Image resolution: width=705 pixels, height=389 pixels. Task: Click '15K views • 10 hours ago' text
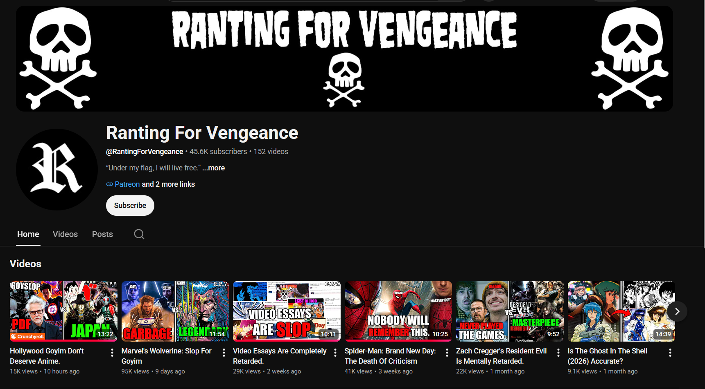click(x=45, y=371)
